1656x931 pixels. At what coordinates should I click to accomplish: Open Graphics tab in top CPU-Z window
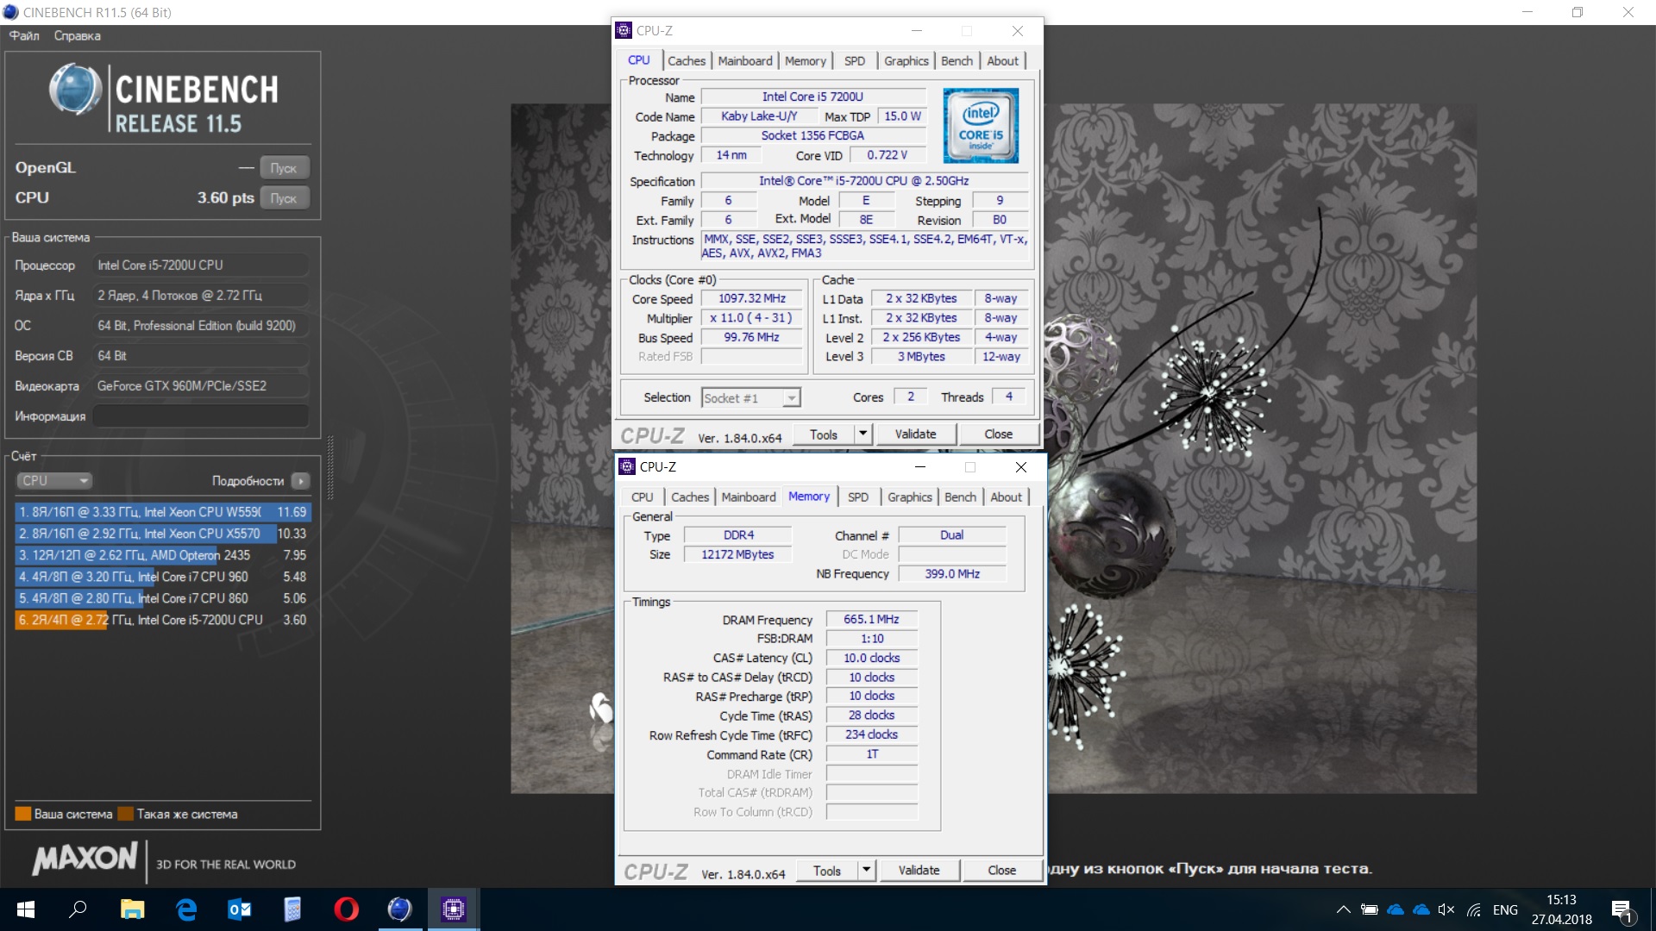(x=906, y=60)
